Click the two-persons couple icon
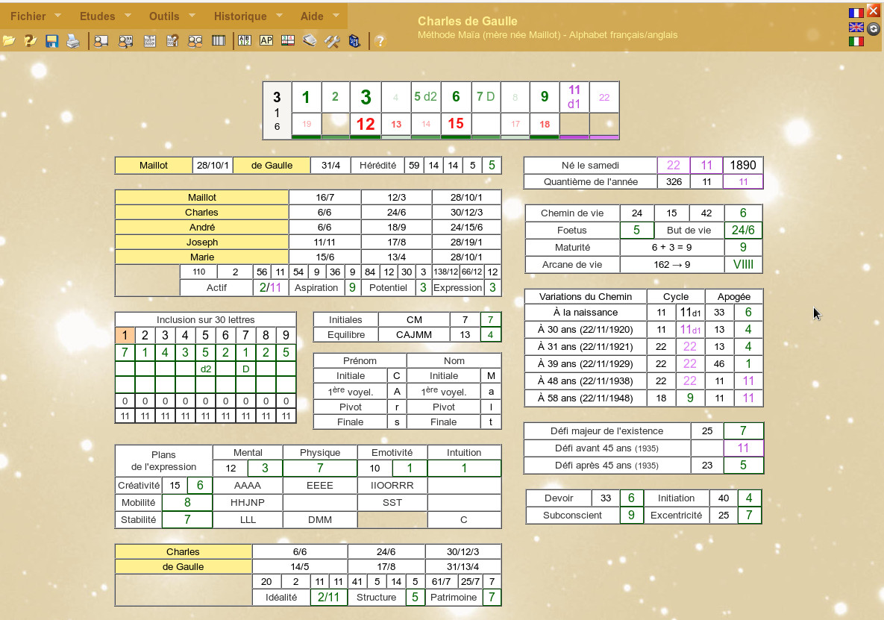 point(195,40)
